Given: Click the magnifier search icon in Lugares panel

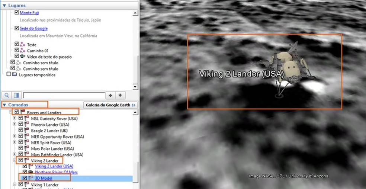Looking at the screenshot, I should pyautogui.click(x=7, y=95).
